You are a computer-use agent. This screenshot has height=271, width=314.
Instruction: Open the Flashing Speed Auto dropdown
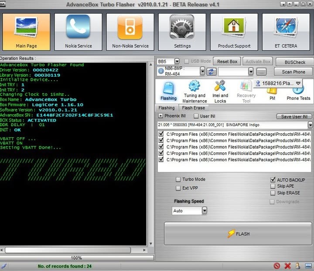[204, 210]
